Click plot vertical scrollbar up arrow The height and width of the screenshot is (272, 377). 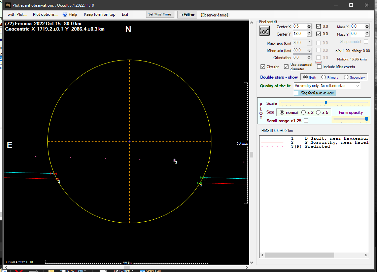(251, 22)
